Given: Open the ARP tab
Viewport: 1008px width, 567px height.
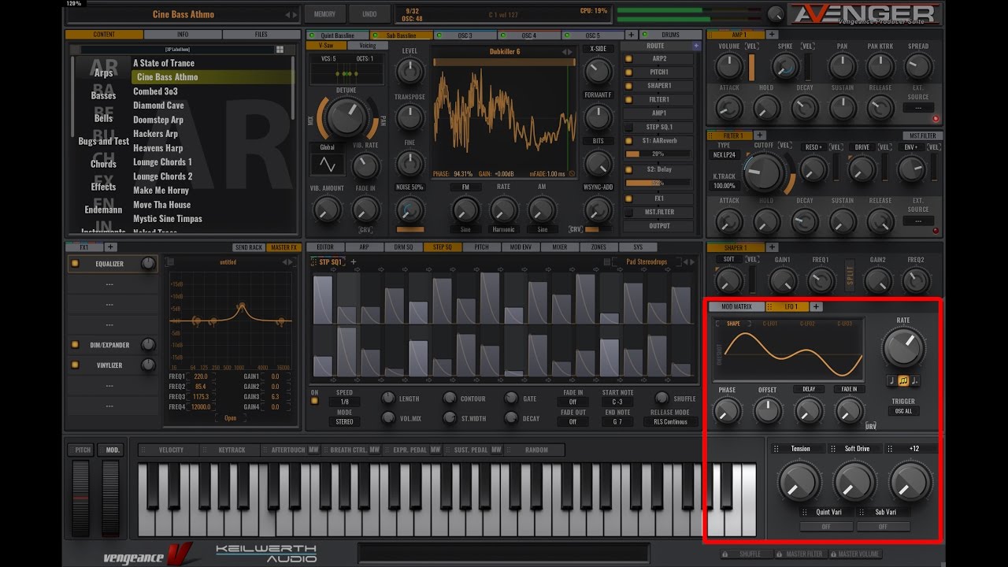Looking at the screenshot, I should [x=365, y=247].
